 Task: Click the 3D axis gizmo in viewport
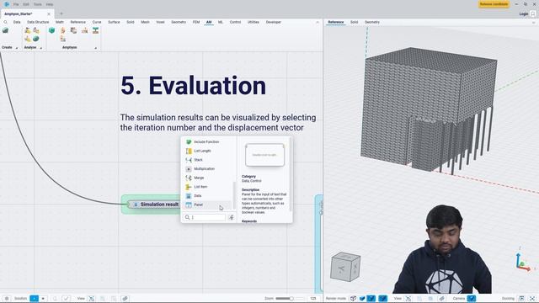pos(523,261)
